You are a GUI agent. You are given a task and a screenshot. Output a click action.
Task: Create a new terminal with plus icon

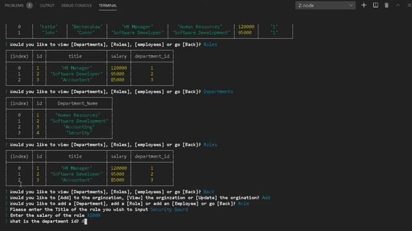pyautogui.click(x=364, y=5)
